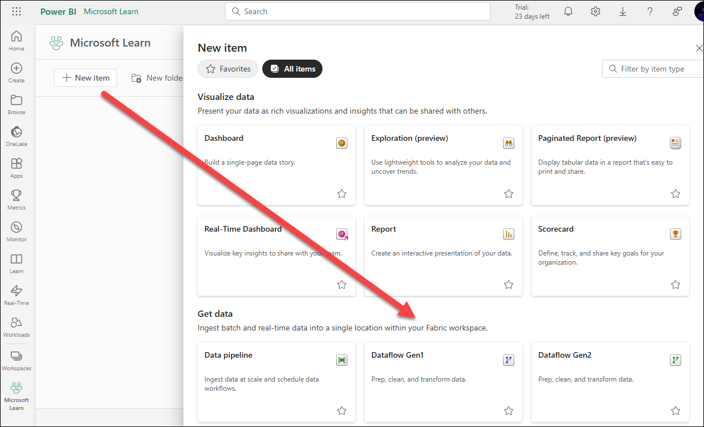This screenshot has width=704, height=427.
Task: Favorite the Report card star
Action: pos(509,284)
